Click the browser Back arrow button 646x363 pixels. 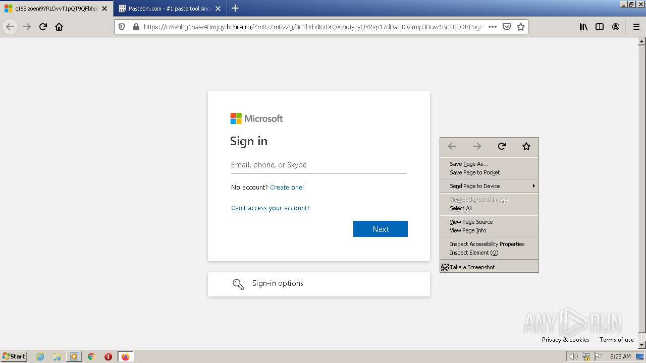click(10, 27)
